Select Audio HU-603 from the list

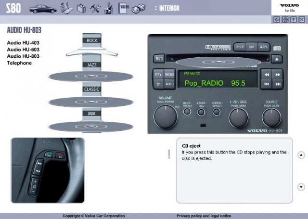click(23, 49)
